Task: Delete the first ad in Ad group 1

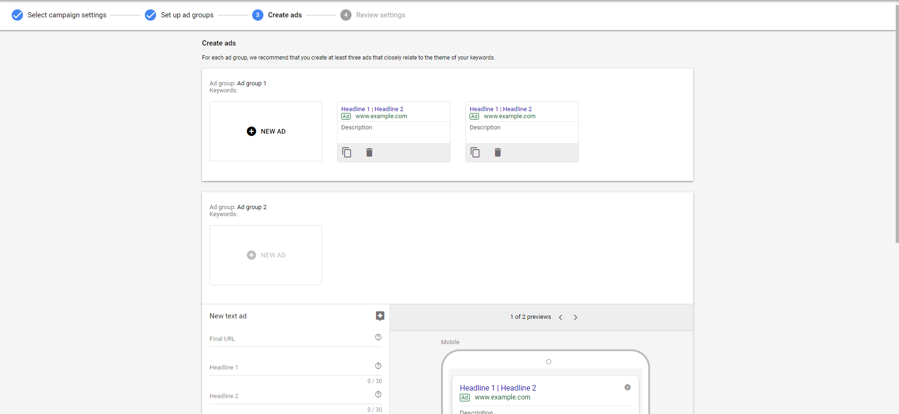Action: (369, 152)
